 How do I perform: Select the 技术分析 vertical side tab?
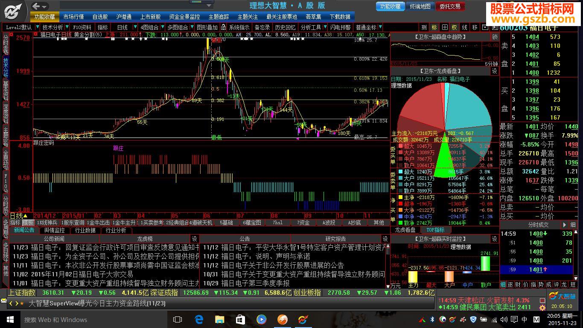(6, 67)
